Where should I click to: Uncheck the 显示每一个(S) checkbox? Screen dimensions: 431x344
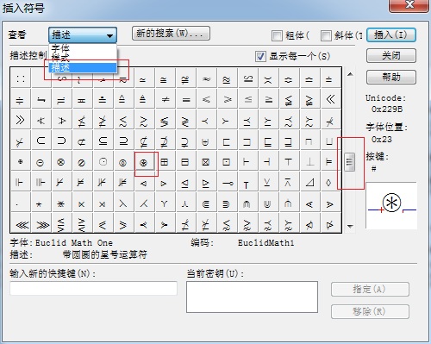(260, 56)
